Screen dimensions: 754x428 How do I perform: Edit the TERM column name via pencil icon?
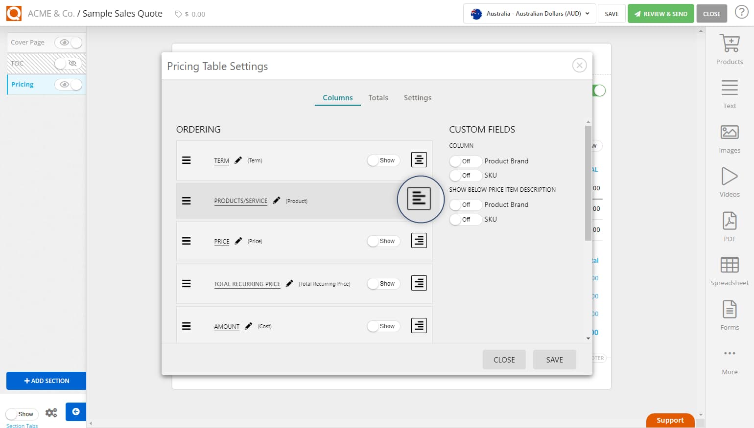(x=238, y=159)
